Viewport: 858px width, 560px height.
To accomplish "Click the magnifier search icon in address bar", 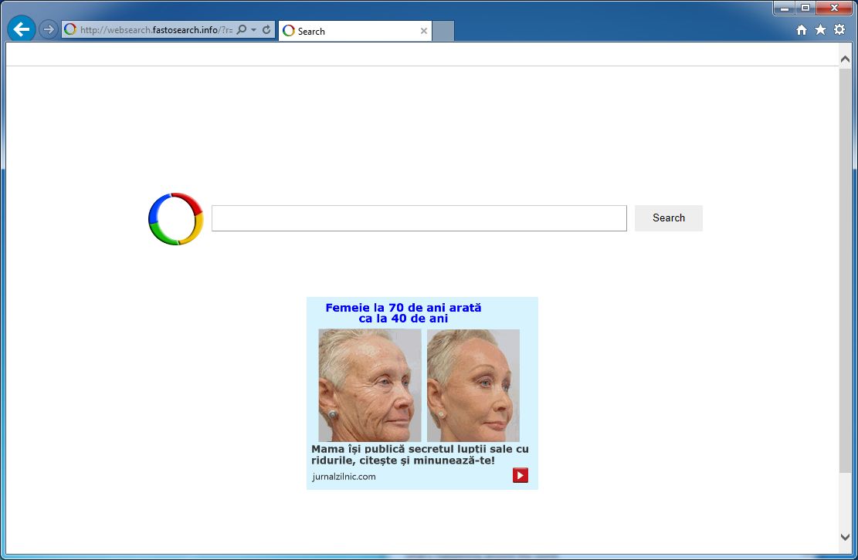I will click(x=241, y=29).
